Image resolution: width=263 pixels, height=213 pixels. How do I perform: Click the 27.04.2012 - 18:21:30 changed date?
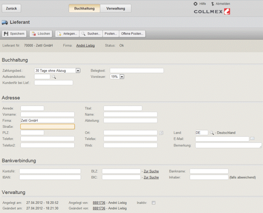(42, 208)
